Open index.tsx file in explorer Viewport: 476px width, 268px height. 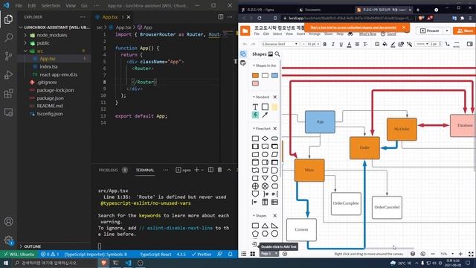[x=48, y=66]
